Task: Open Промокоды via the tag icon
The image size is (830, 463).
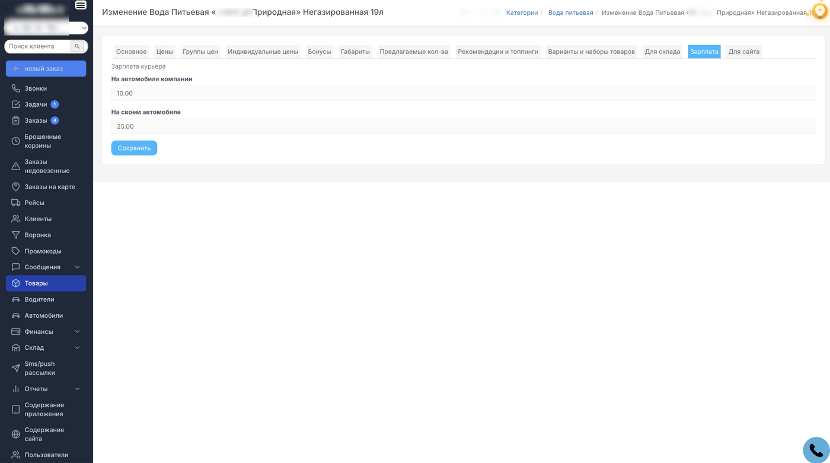Action: [x=16, y=251]
